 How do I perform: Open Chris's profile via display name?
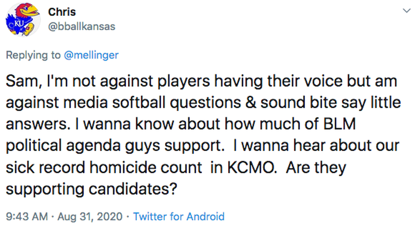pos(62,12)
